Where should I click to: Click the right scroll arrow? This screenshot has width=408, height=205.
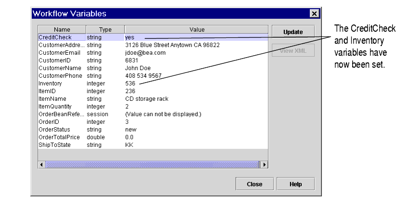click(264, 165)
